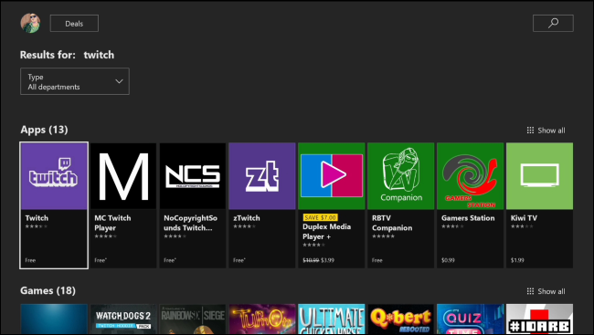Viewport: 594px width, 335px height.
Task: Select the Twitch app title text
Action: click(x=37, y=218)
